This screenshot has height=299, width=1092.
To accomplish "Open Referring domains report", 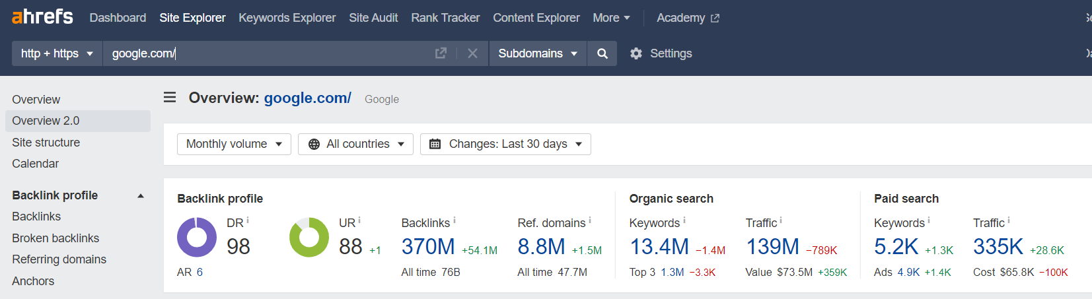I will tap(59, 259).
